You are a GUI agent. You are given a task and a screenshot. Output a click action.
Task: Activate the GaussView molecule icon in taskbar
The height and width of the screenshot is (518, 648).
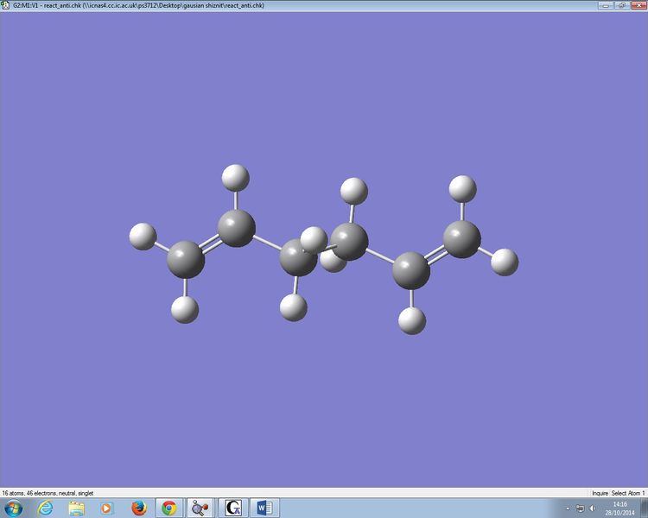[x=200, y=508]
